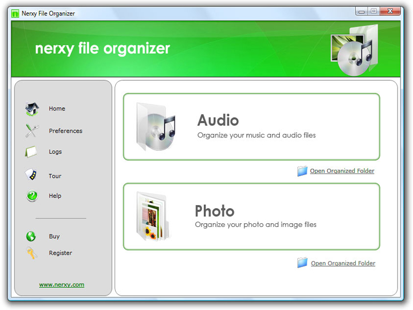The image size is (413, 310).
Task: Select the Register menu item
Action: 60,253
